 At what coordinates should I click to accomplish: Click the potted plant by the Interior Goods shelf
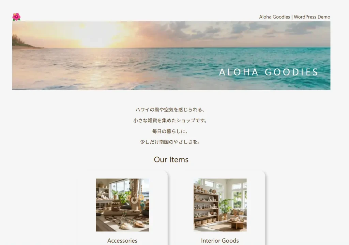tap(225, 209)
